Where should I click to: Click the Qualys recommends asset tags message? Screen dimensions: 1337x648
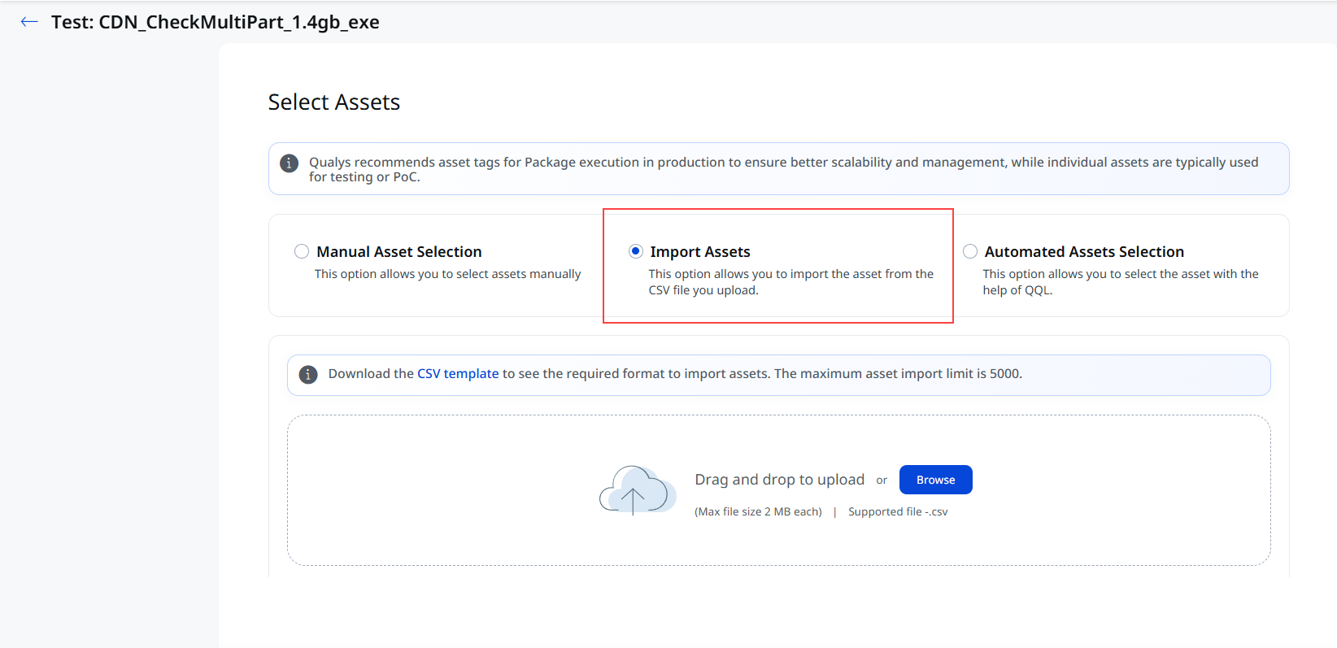[783, 169]
